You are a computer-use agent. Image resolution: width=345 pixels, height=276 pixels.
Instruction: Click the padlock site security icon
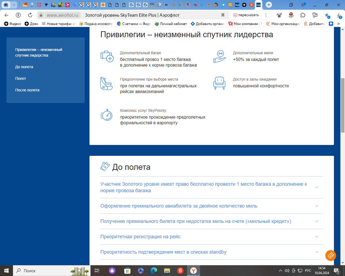click(x=41, y=15)
